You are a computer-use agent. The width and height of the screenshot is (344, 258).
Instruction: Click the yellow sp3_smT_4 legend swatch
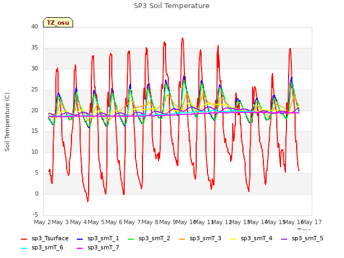tap(233, 239)
